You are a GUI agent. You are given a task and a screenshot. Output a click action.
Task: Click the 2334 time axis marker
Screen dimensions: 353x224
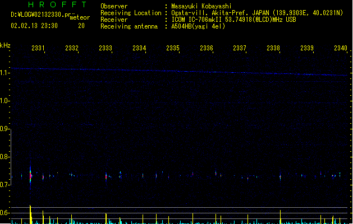click(x=139, y=48)
